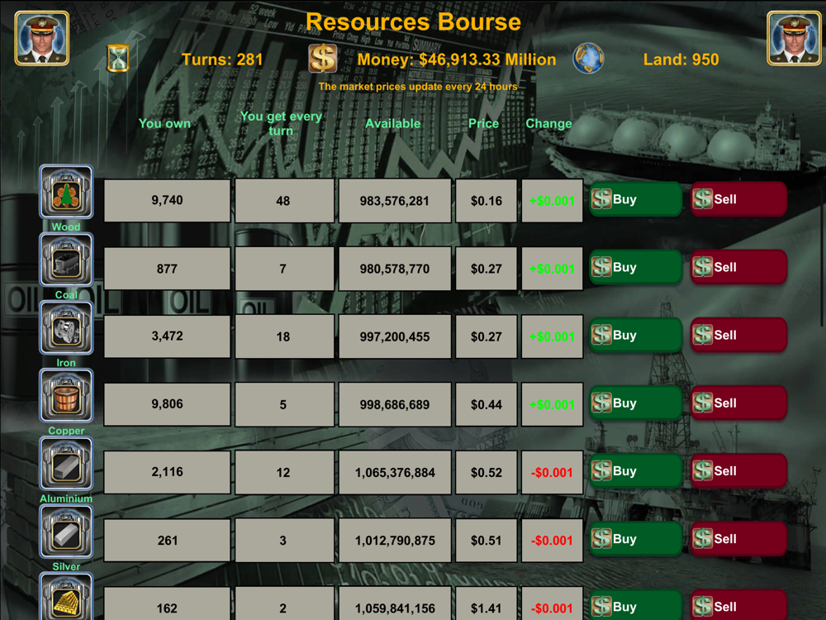Viewport: 826px width, 620px height.
Task: Click Copper price $0.44
Action: point(487,404)
